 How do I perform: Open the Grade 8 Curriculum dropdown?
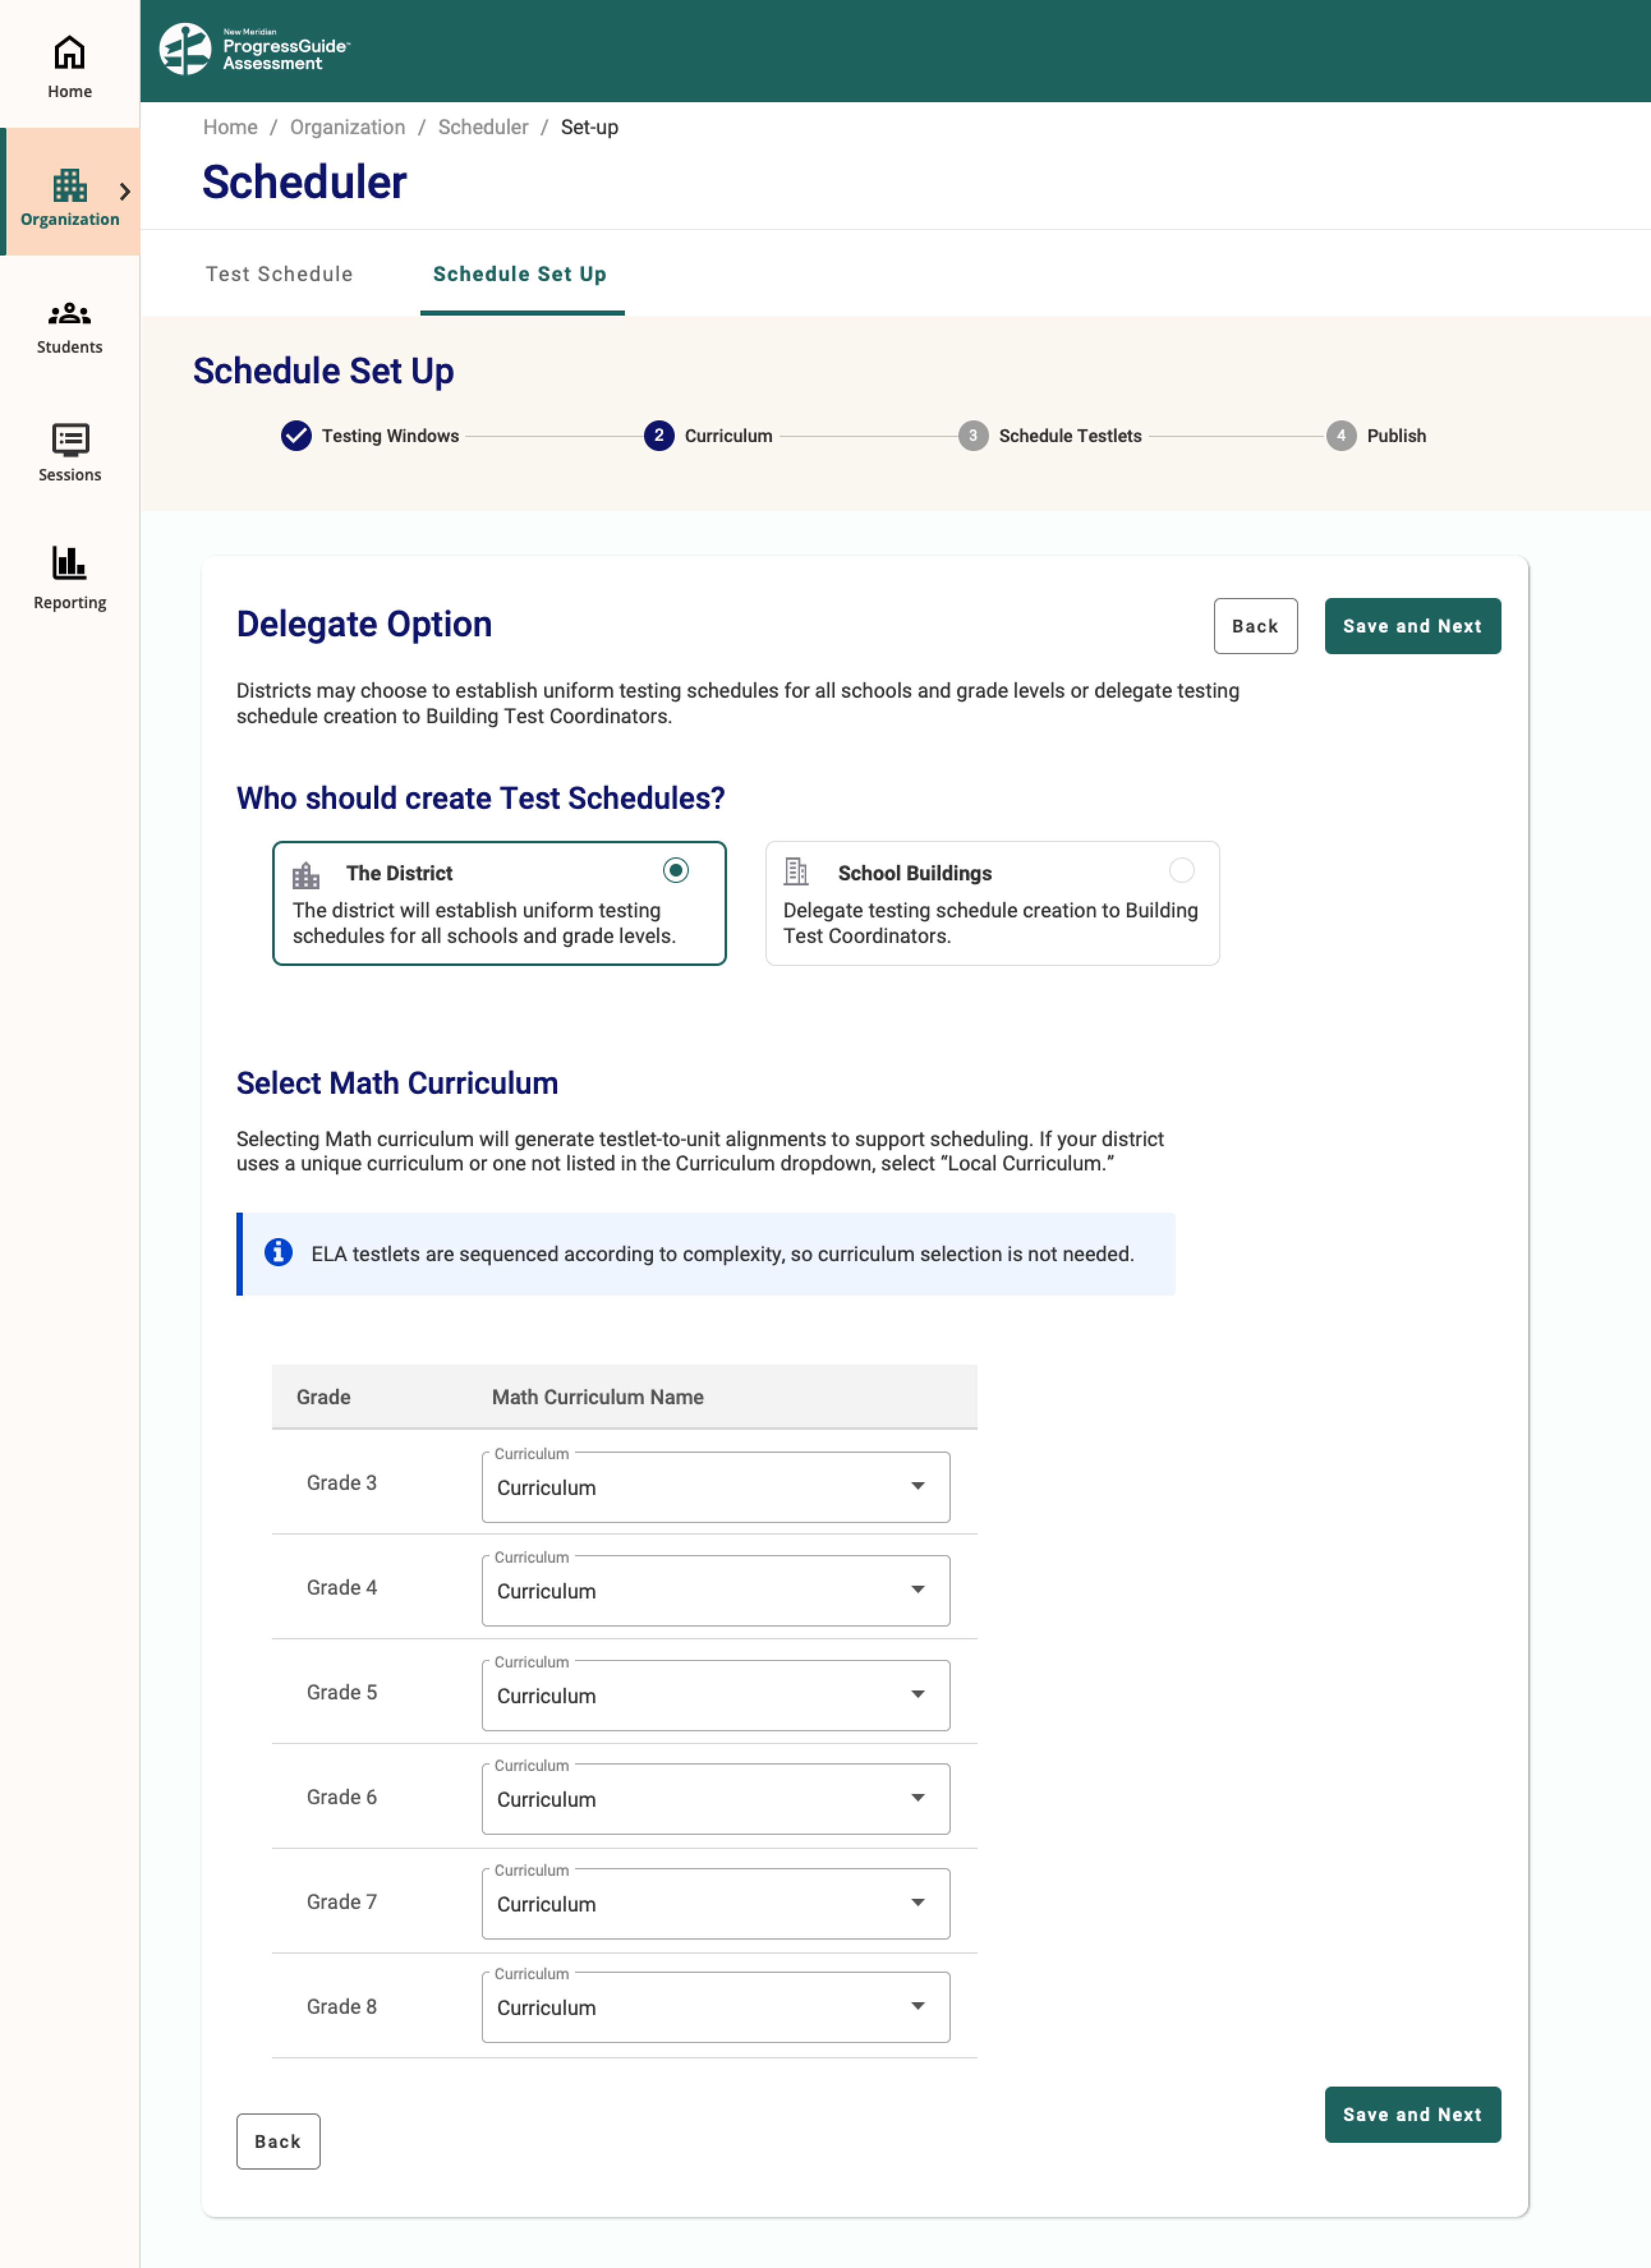[715, 2007]
